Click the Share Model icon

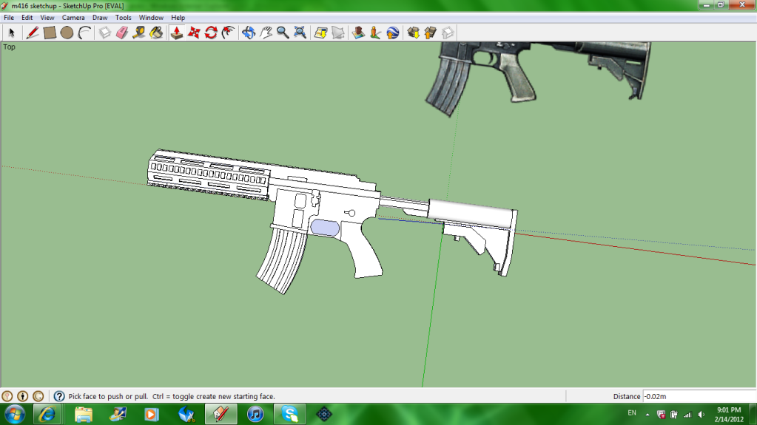pyautogui.click(x=430, y=33)
